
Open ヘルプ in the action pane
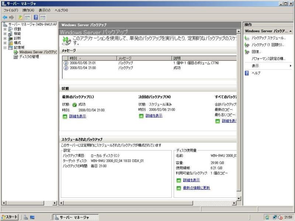coord(256,73)
